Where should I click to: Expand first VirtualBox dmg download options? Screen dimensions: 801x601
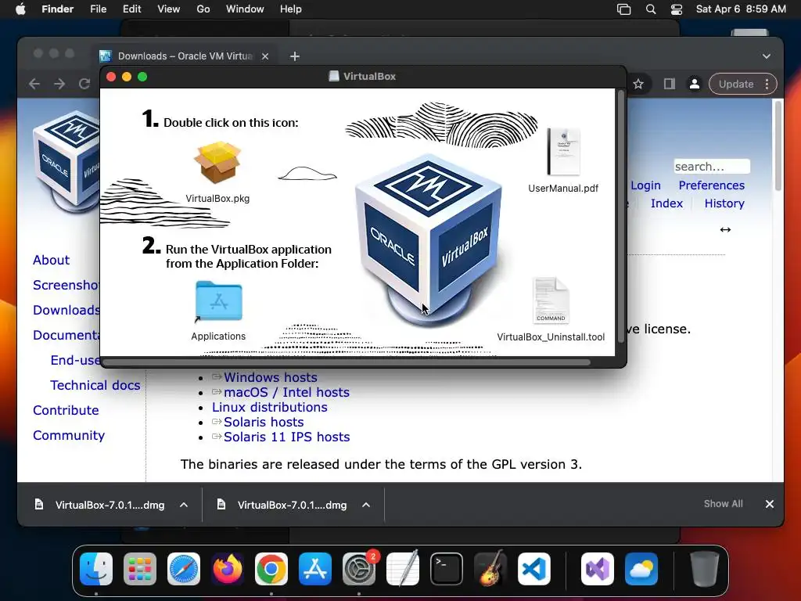(x=183, y=505)
